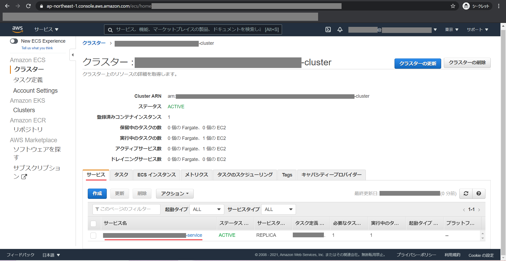Switch to the メトリクス tab
506x261 pixels.
click(197, 175)
